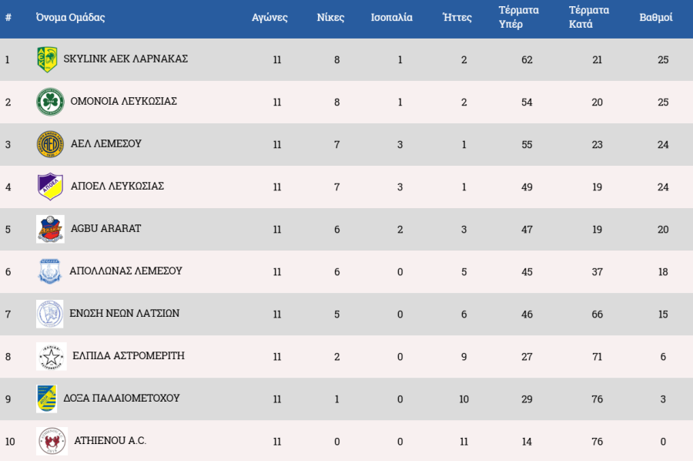Click the ΑΕΛ ΛΕΜΕΣΟΥ yellow crest
The width and height of the screenshot is (693, 461).
[50, 144]
